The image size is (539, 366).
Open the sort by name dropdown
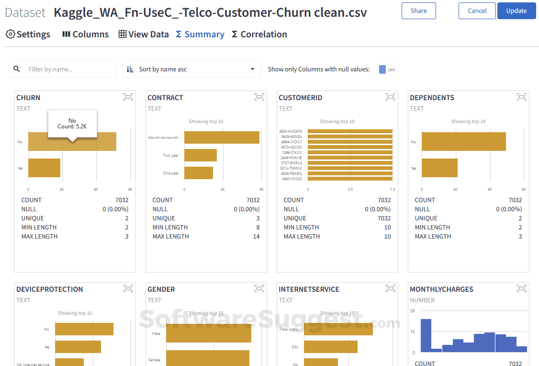[191, 69]
